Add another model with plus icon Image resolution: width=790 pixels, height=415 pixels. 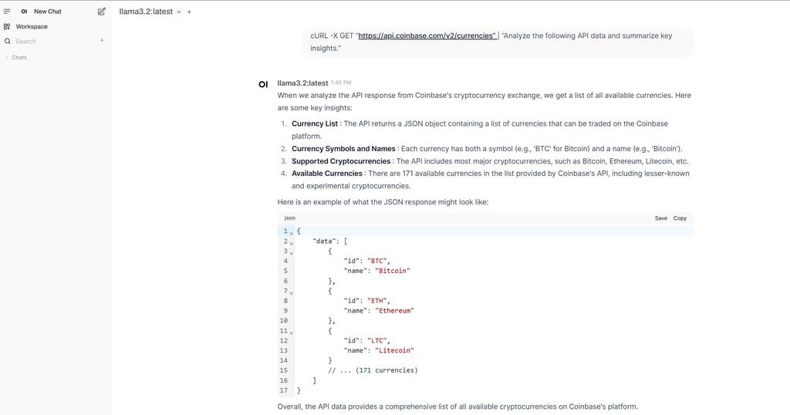190,12
